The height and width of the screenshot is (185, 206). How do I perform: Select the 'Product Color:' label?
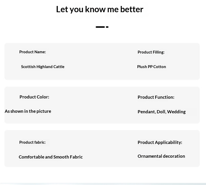point(34,97)
